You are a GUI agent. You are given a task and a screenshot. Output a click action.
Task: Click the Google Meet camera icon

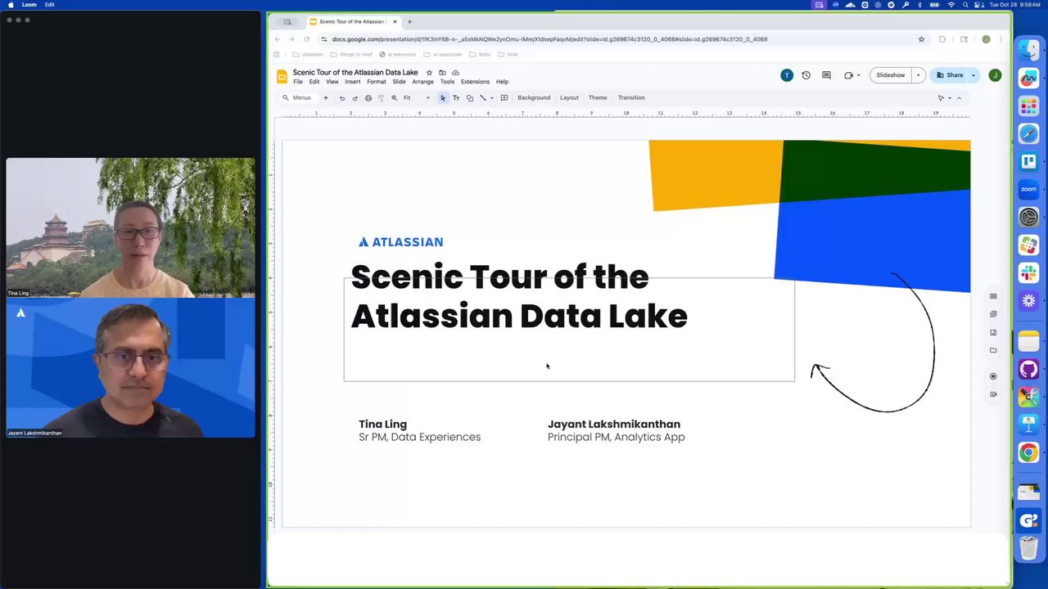click(848, 75)
